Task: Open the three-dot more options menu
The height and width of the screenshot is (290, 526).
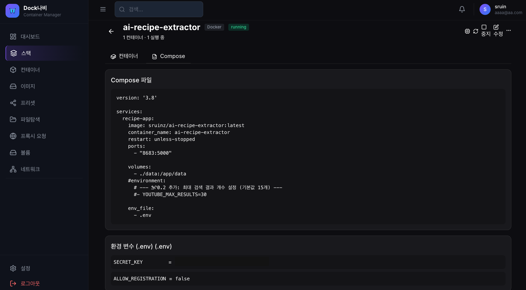Action: 508,30
